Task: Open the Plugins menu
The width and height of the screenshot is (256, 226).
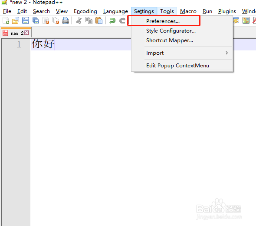Action: click(x=227, y=11)
